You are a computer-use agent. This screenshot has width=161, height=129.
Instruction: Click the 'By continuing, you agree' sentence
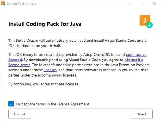[x=44, y=84]
